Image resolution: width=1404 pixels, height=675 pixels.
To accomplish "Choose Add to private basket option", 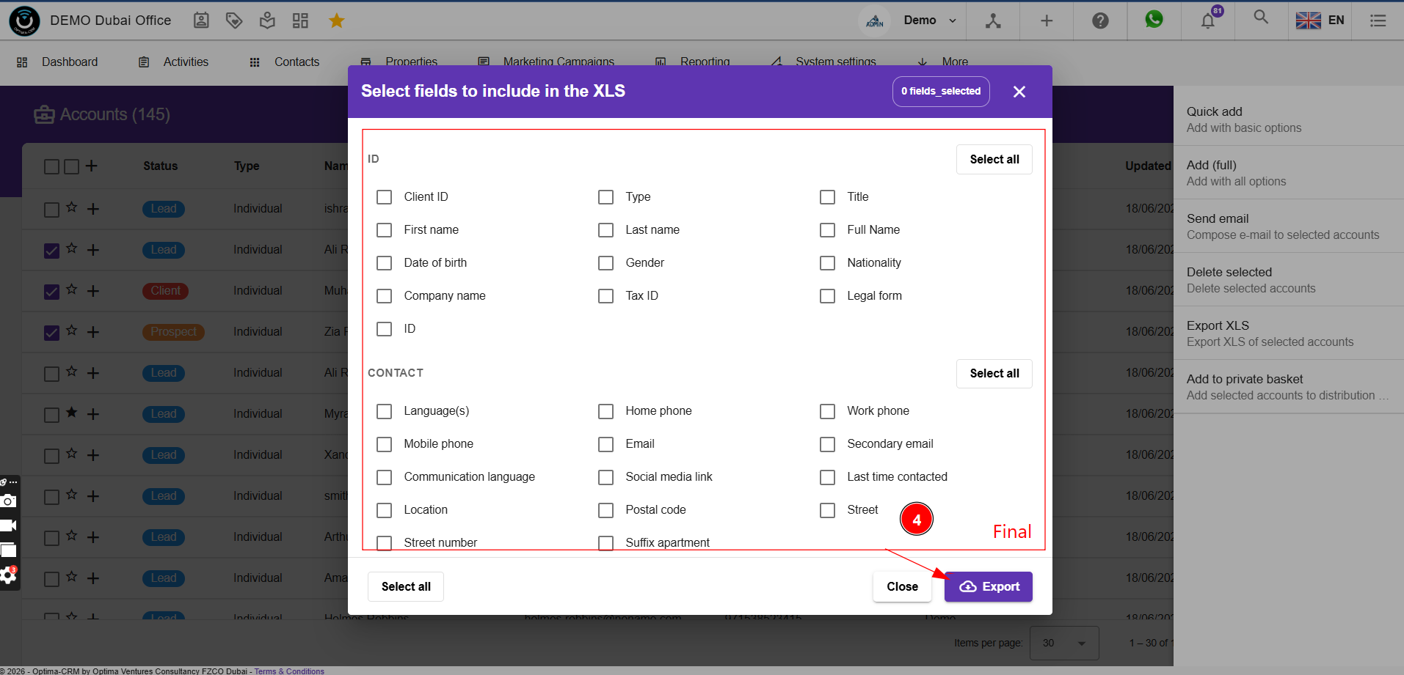I will click(1289, 387).
